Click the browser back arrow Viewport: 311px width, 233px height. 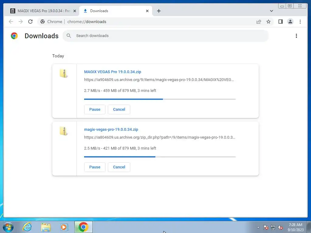[11, 22]
